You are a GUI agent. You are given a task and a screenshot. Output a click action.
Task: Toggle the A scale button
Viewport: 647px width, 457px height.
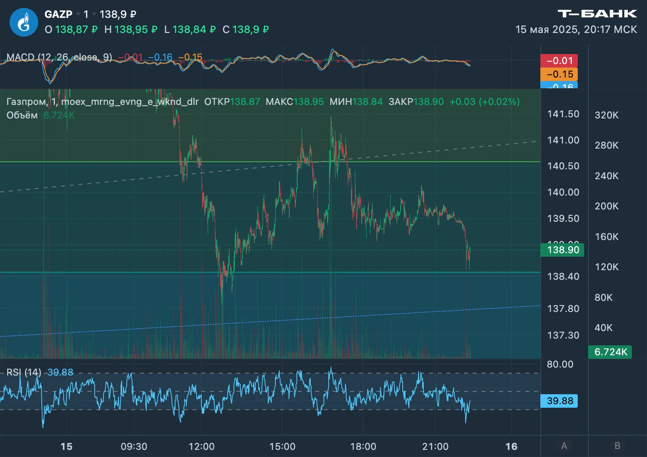point(564,446)
